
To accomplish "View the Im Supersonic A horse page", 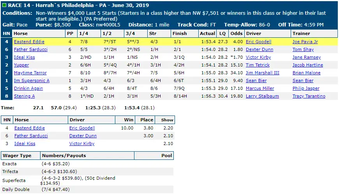I will tap(32, 80).
